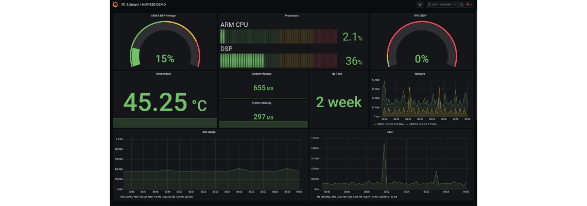This screenshot has height=206, width=587.
Task: Refresh the dashboard using refresh icon
Action: pyautogui.click(x=462, y=4)
